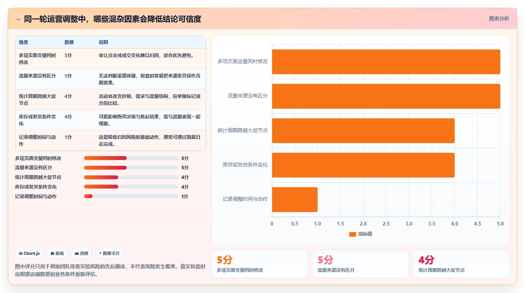
Task: Click the progress bar for 库存或发货条件变化
Action: tap(131, 187)
